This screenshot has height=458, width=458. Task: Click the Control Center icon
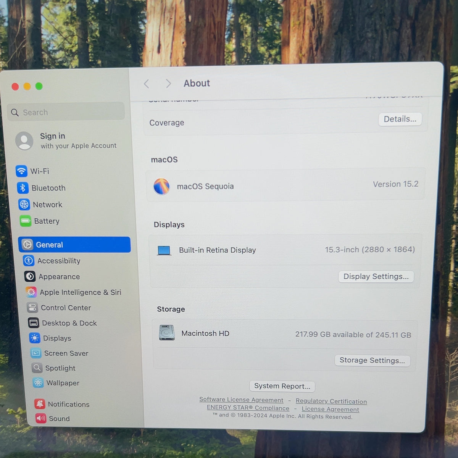(x=32, y=308)
